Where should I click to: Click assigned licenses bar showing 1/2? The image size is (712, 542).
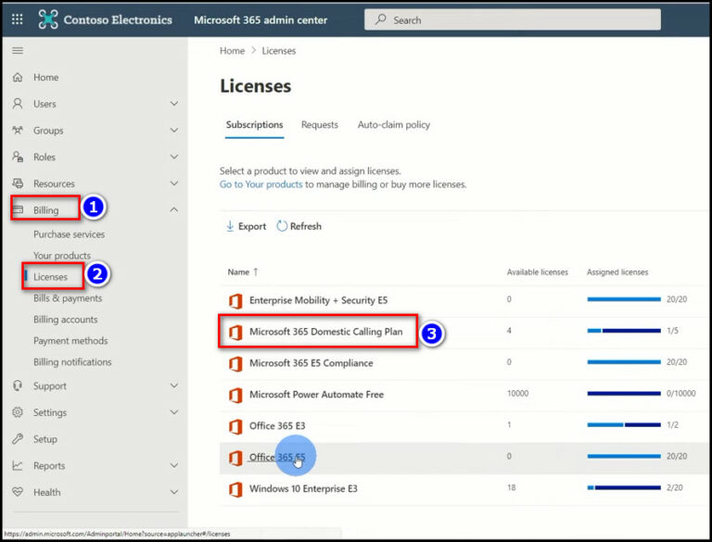(623, 425)
